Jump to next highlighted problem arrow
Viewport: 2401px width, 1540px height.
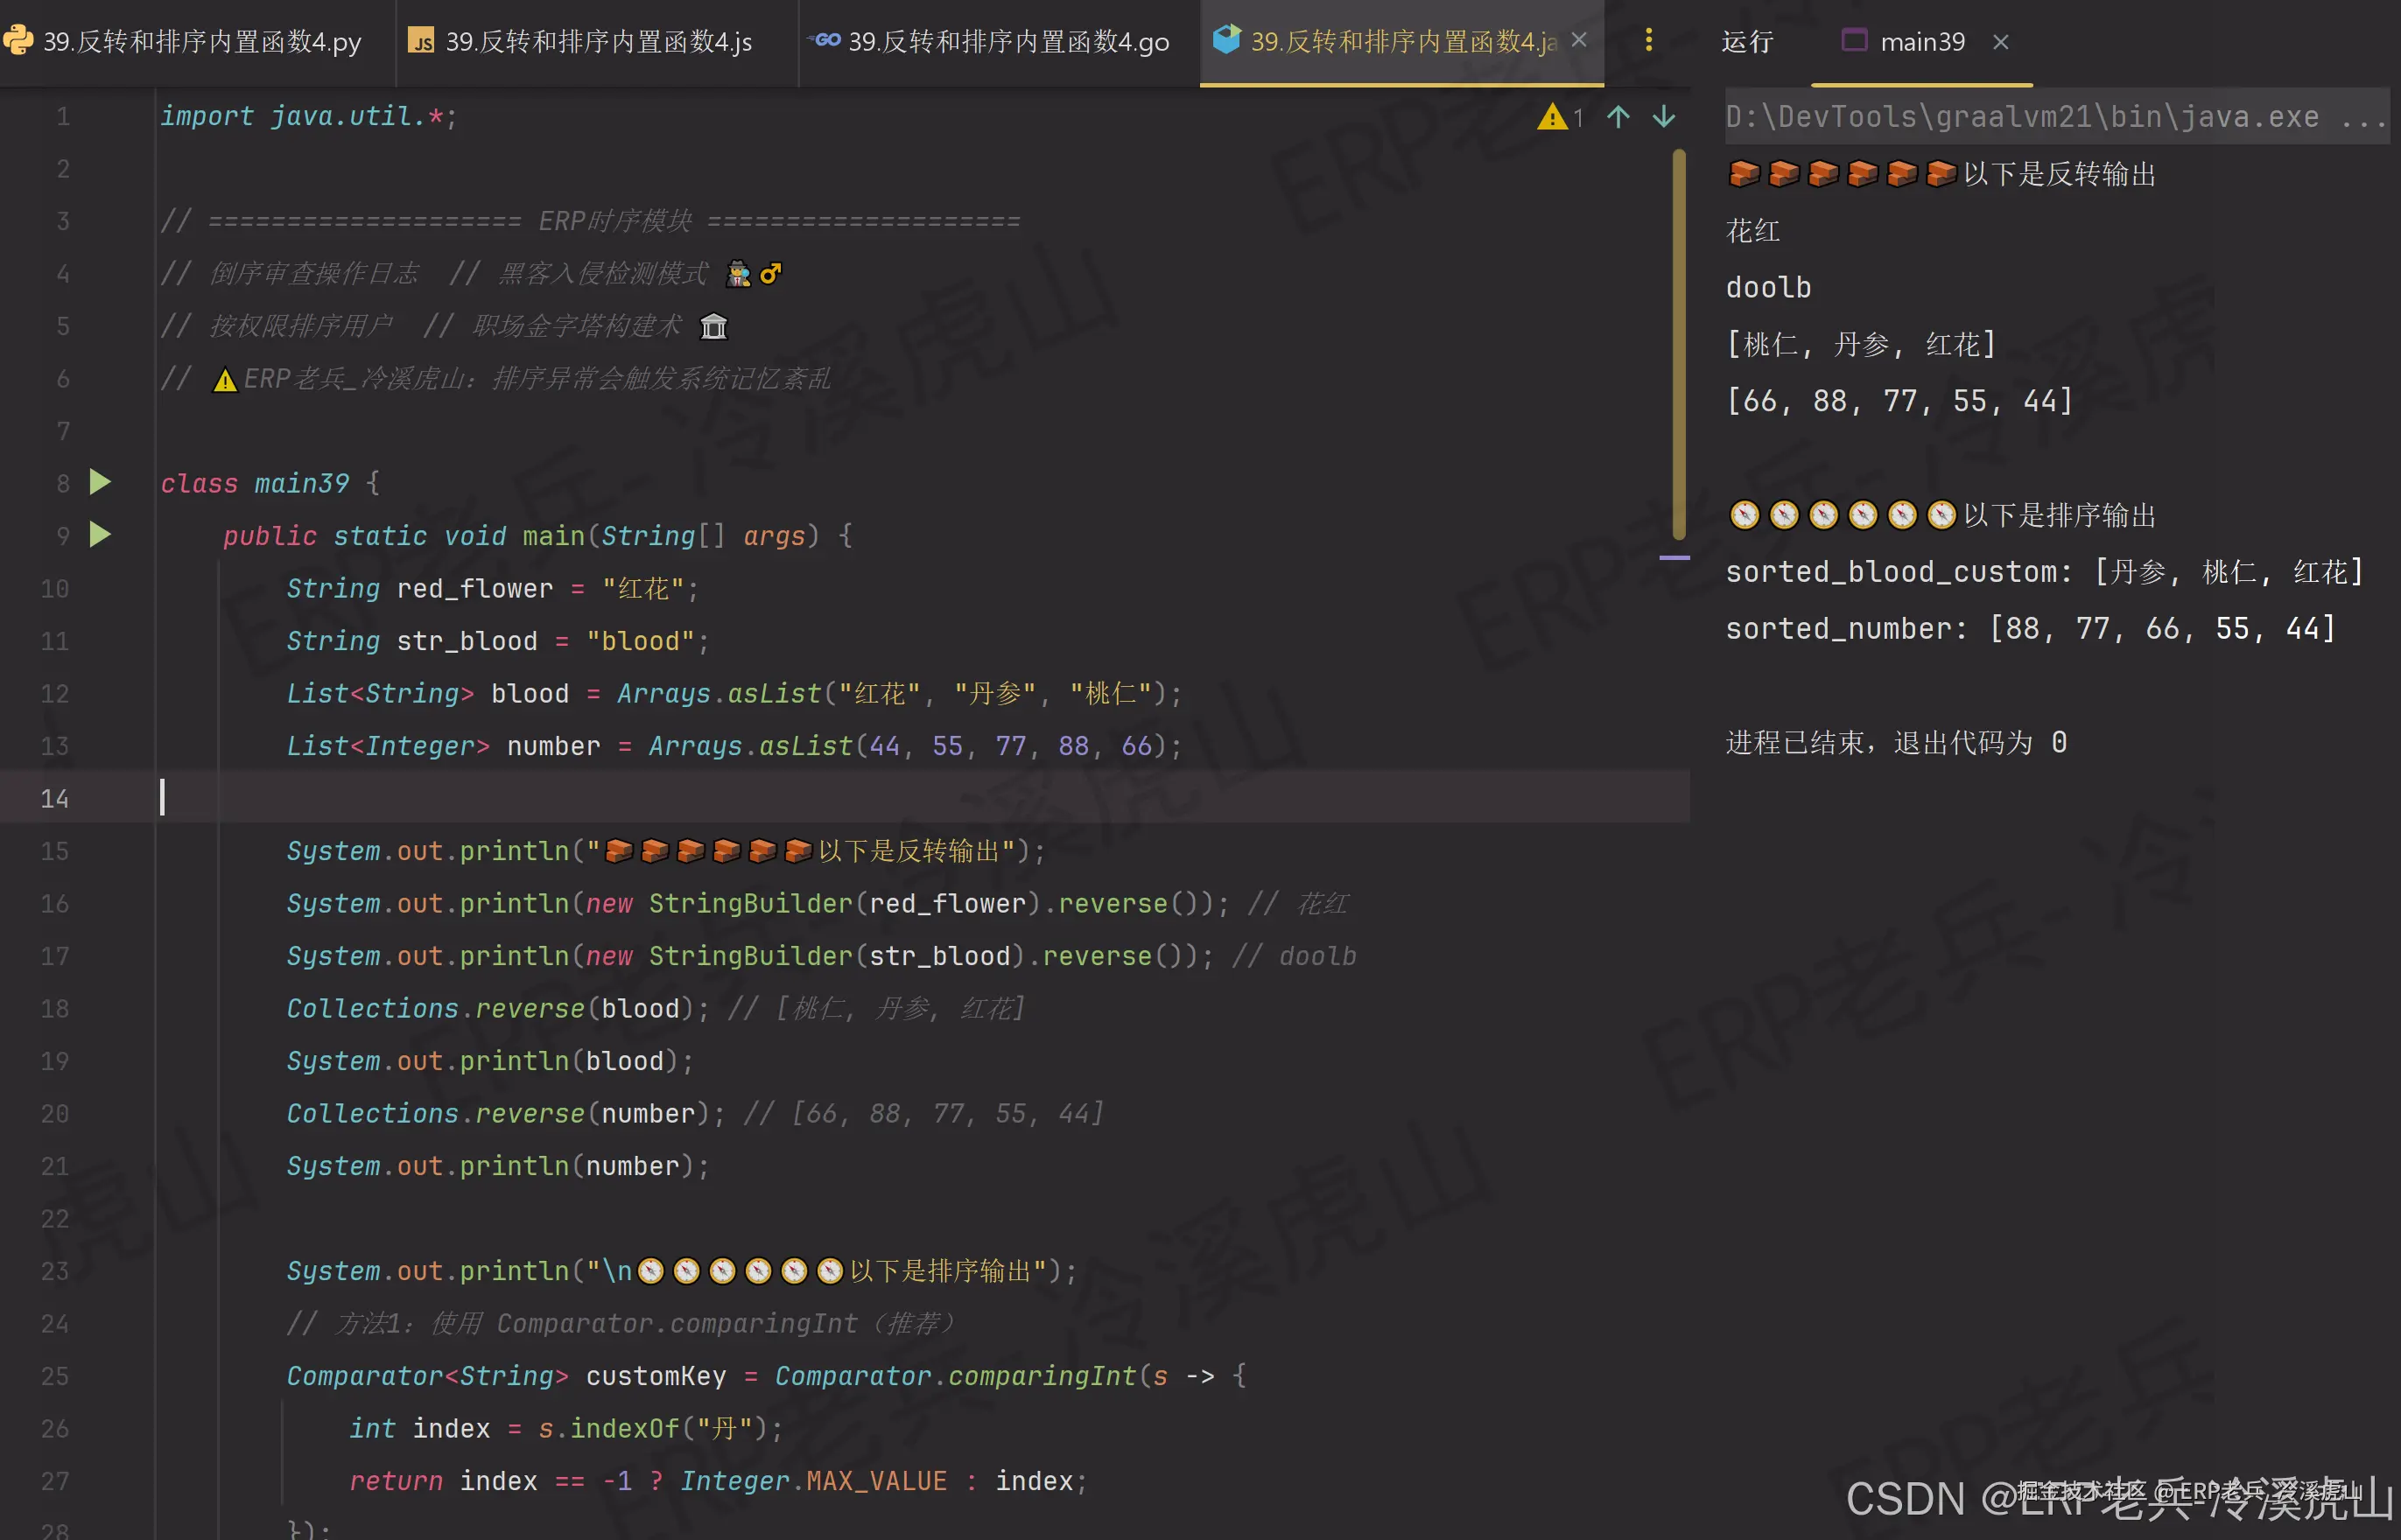coord(1664,117)
